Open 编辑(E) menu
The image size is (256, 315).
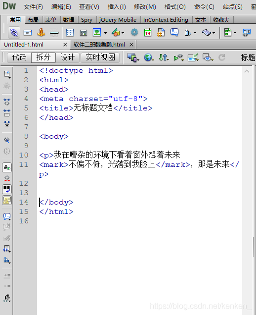[x=61, y=7]
